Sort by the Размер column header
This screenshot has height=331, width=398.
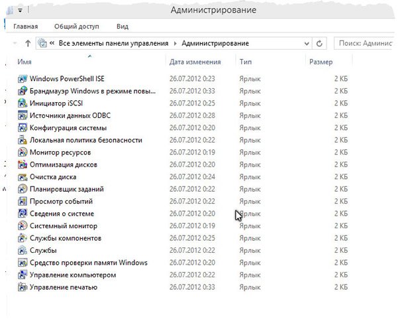click(321, 62)
